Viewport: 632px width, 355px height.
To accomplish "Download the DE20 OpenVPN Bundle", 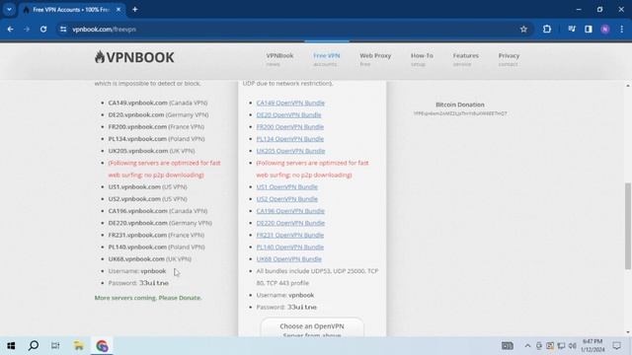I will pos(288,114).
